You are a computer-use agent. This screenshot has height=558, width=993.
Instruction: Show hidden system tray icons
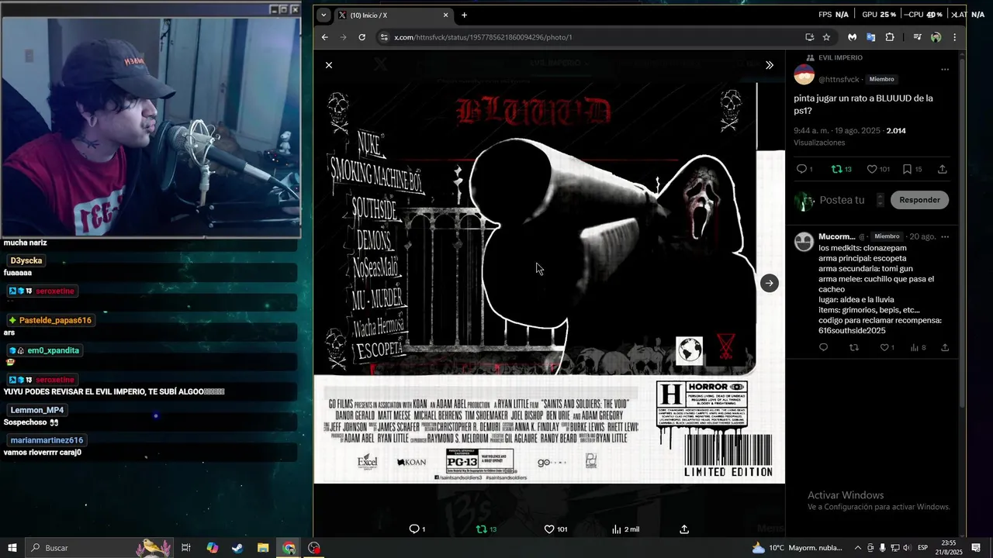858,548
